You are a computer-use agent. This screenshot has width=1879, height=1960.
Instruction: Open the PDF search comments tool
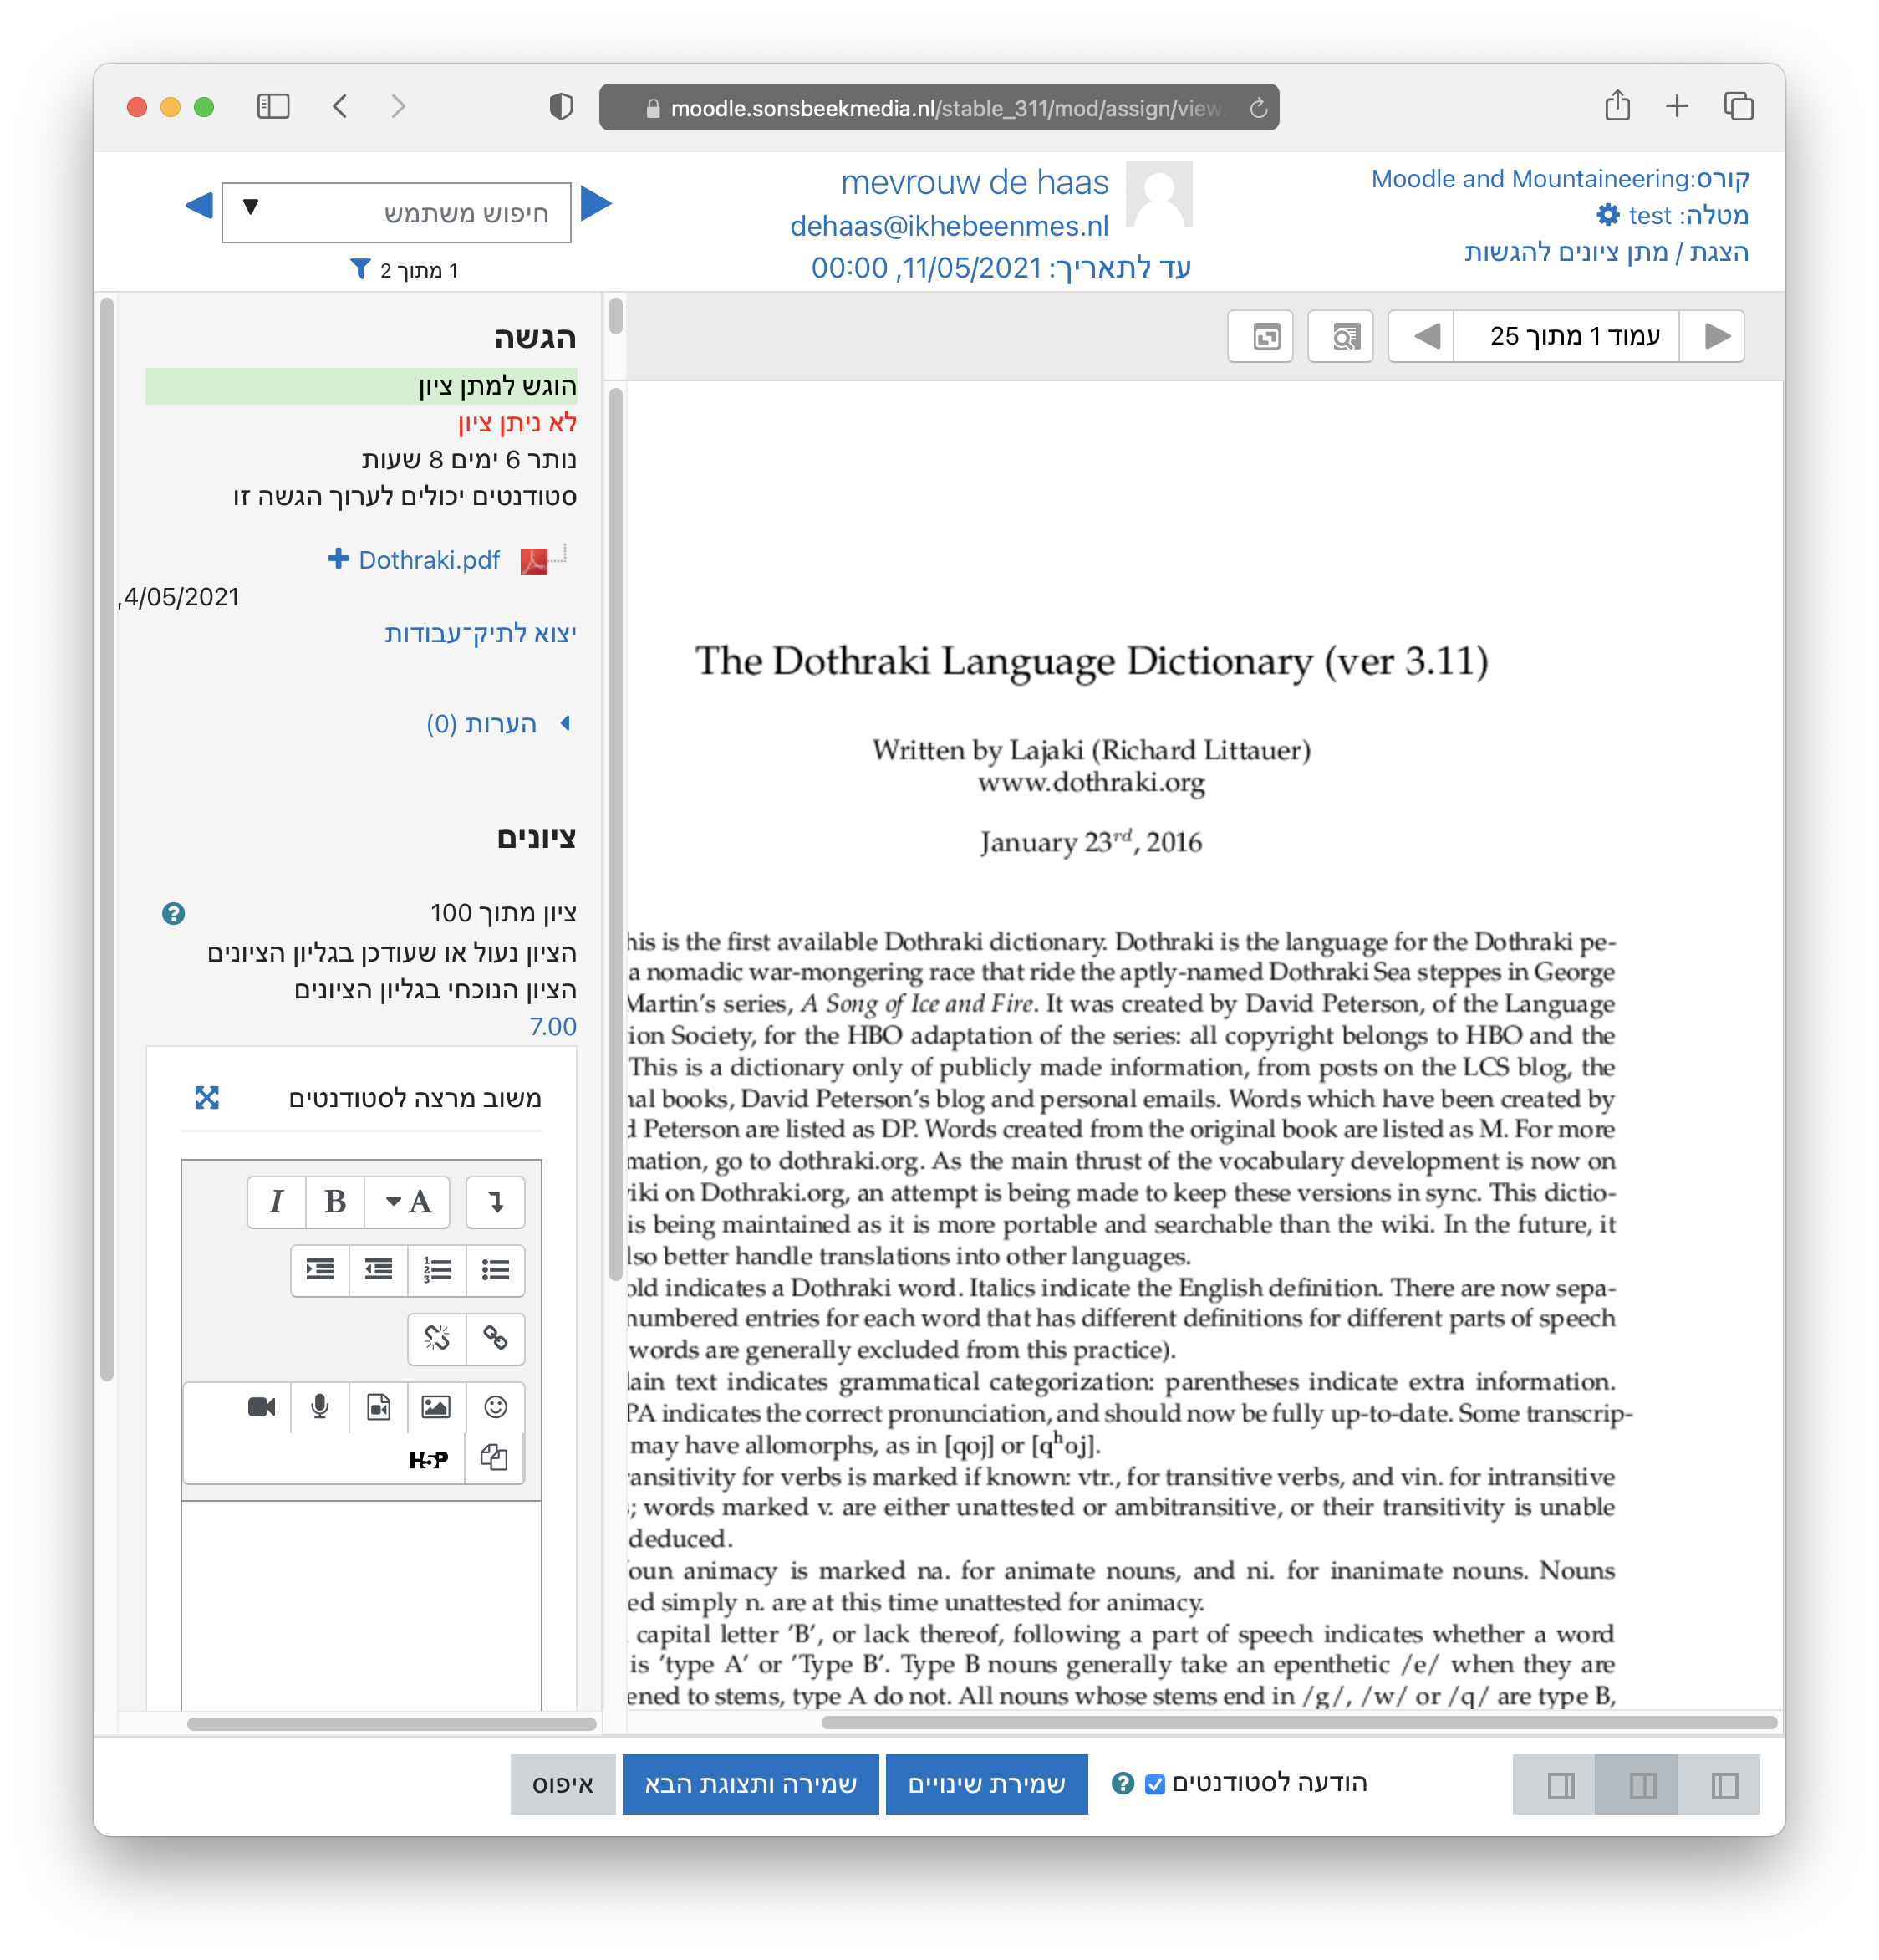point(1340,336)
